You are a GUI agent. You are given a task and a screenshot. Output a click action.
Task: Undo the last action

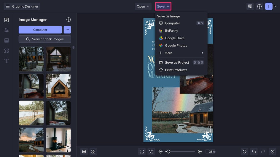254,151
